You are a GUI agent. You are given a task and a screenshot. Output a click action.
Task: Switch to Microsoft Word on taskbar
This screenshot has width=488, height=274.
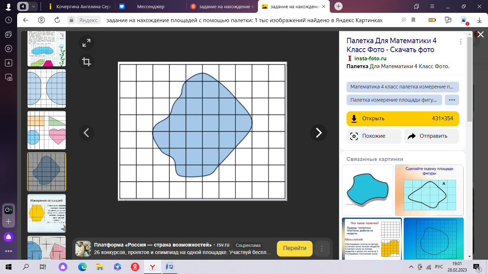(x=170, y=267)
